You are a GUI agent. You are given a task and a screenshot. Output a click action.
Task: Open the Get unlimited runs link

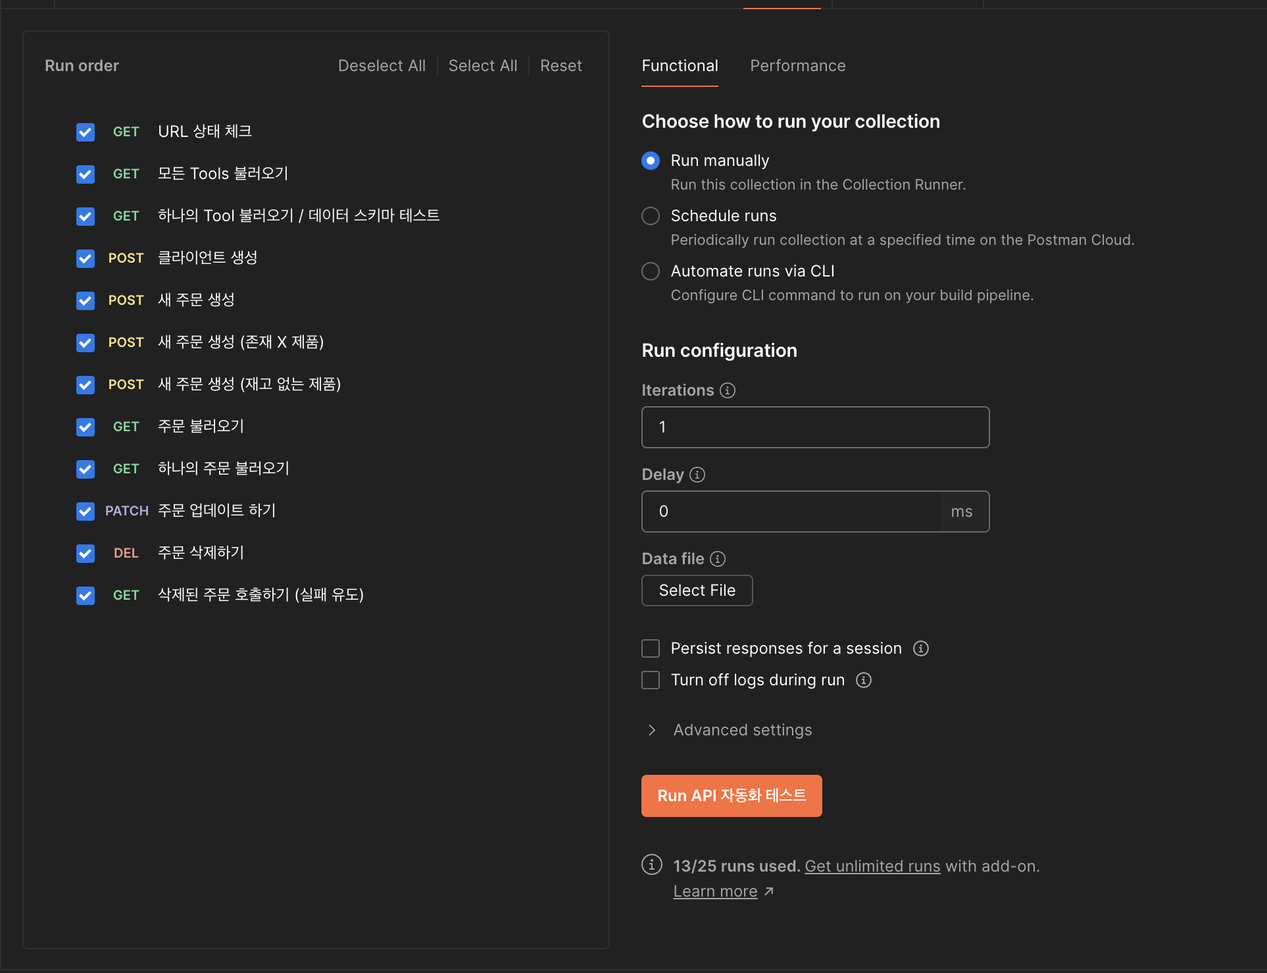[872, 866]
